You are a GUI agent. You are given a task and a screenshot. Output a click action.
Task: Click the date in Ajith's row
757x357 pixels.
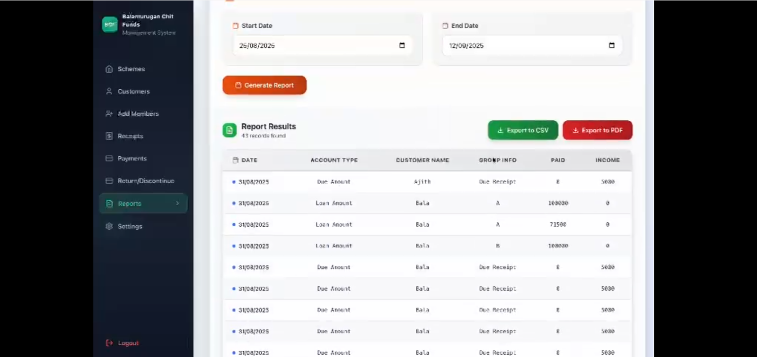tap(254, 182)
